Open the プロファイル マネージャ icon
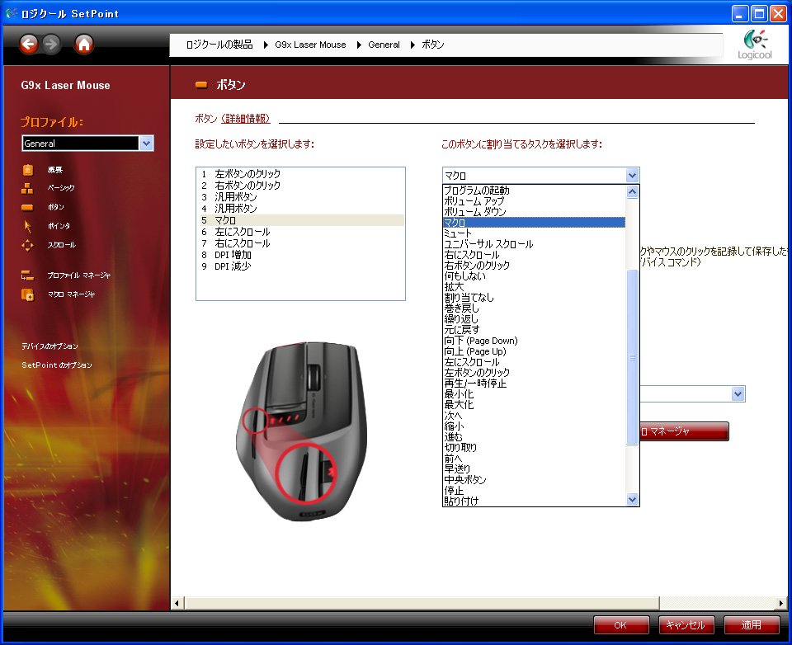Viewport: 792px width, 645px height. 28,275
